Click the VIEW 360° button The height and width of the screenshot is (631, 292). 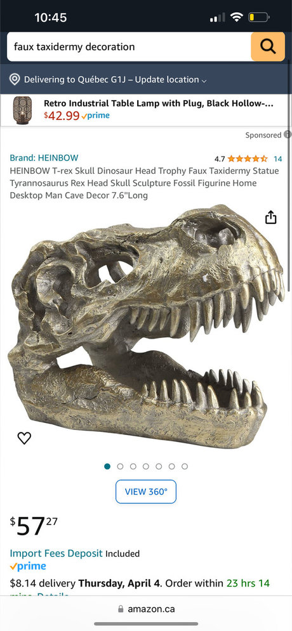146,491
